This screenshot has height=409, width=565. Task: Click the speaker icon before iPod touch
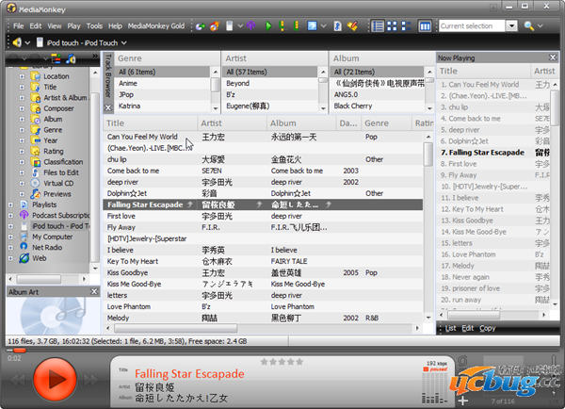(18, 42)
